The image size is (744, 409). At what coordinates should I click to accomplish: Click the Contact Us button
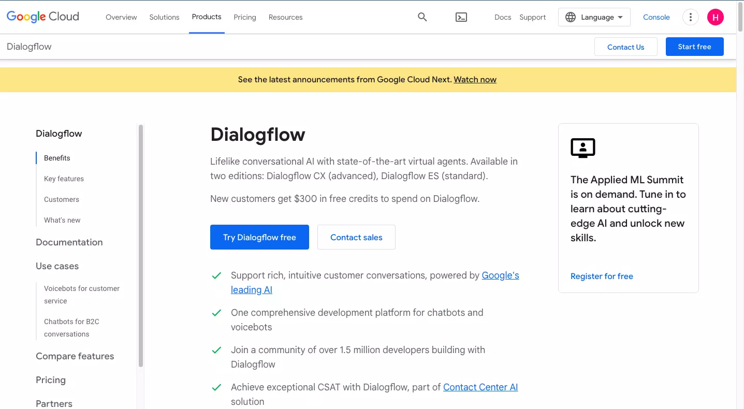tap(626, 47)
